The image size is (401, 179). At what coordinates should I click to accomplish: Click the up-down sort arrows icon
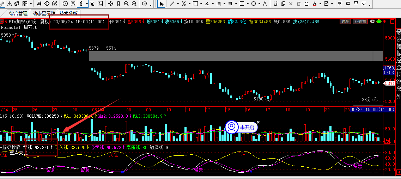point(100,4)
